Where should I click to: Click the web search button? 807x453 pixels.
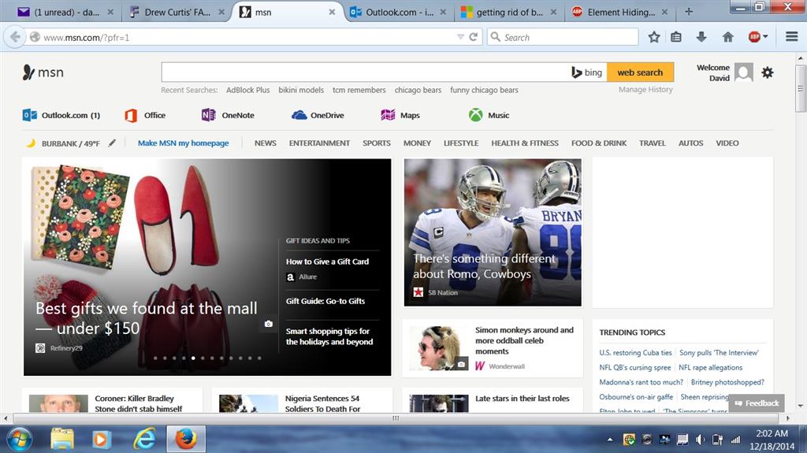tap(640, 72)
